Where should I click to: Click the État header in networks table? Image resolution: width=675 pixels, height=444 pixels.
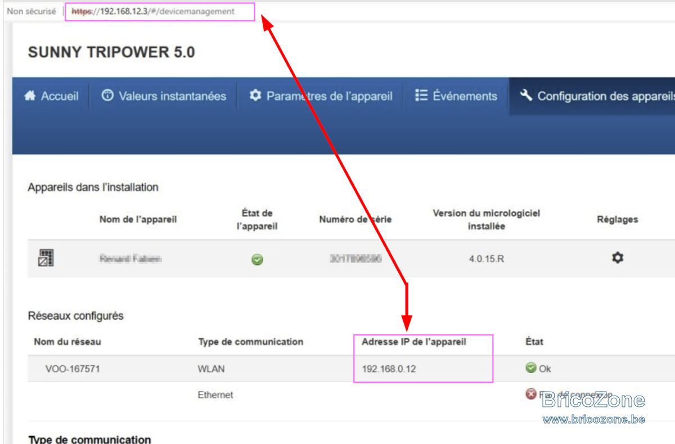(x=534, y=342)
